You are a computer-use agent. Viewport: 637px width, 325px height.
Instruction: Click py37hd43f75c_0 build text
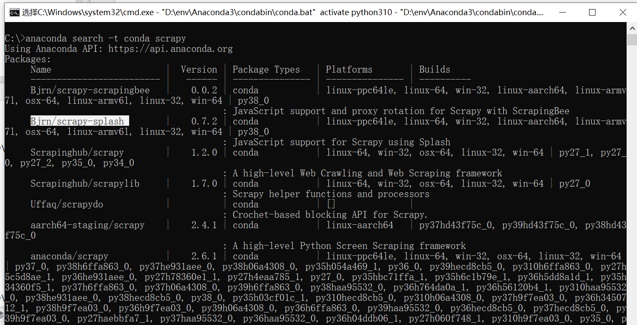pos(455,225)
